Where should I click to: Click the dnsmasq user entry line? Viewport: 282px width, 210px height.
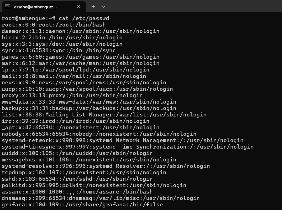pyautogui.click(x=101, y=198)
